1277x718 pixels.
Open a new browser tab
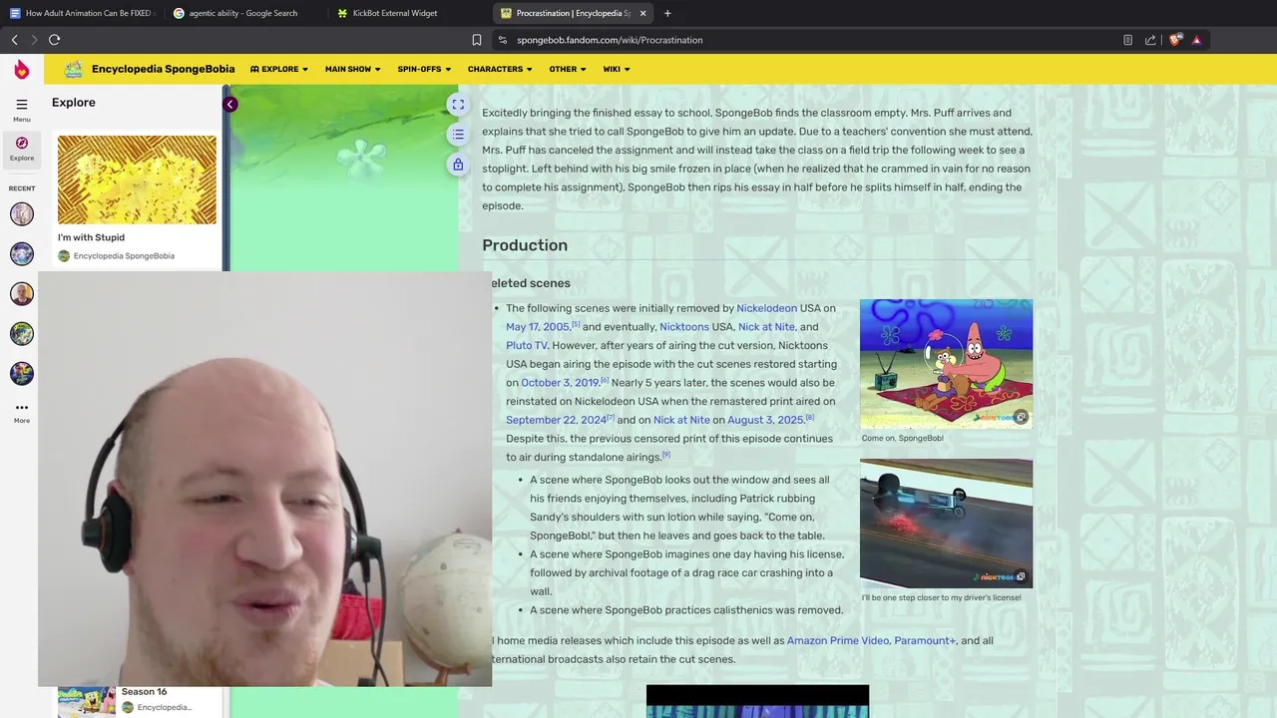pyautogui.click(x=667, y=13)
